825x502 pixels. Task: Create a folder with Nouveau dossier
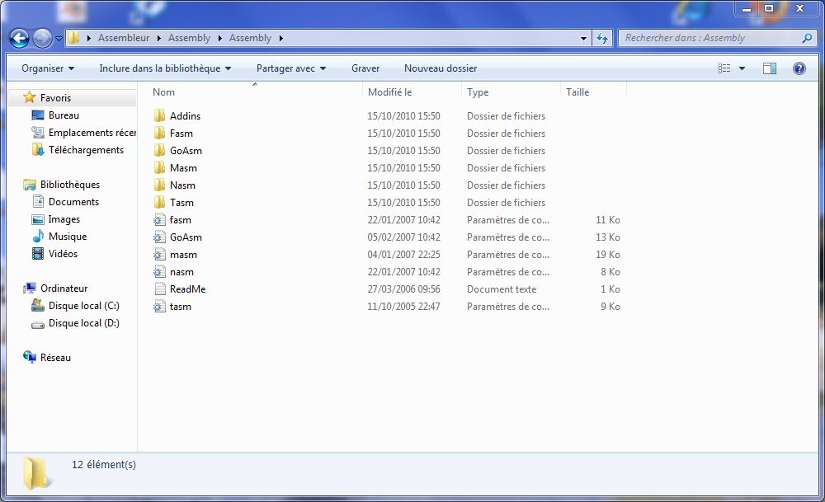pos(441,68)
